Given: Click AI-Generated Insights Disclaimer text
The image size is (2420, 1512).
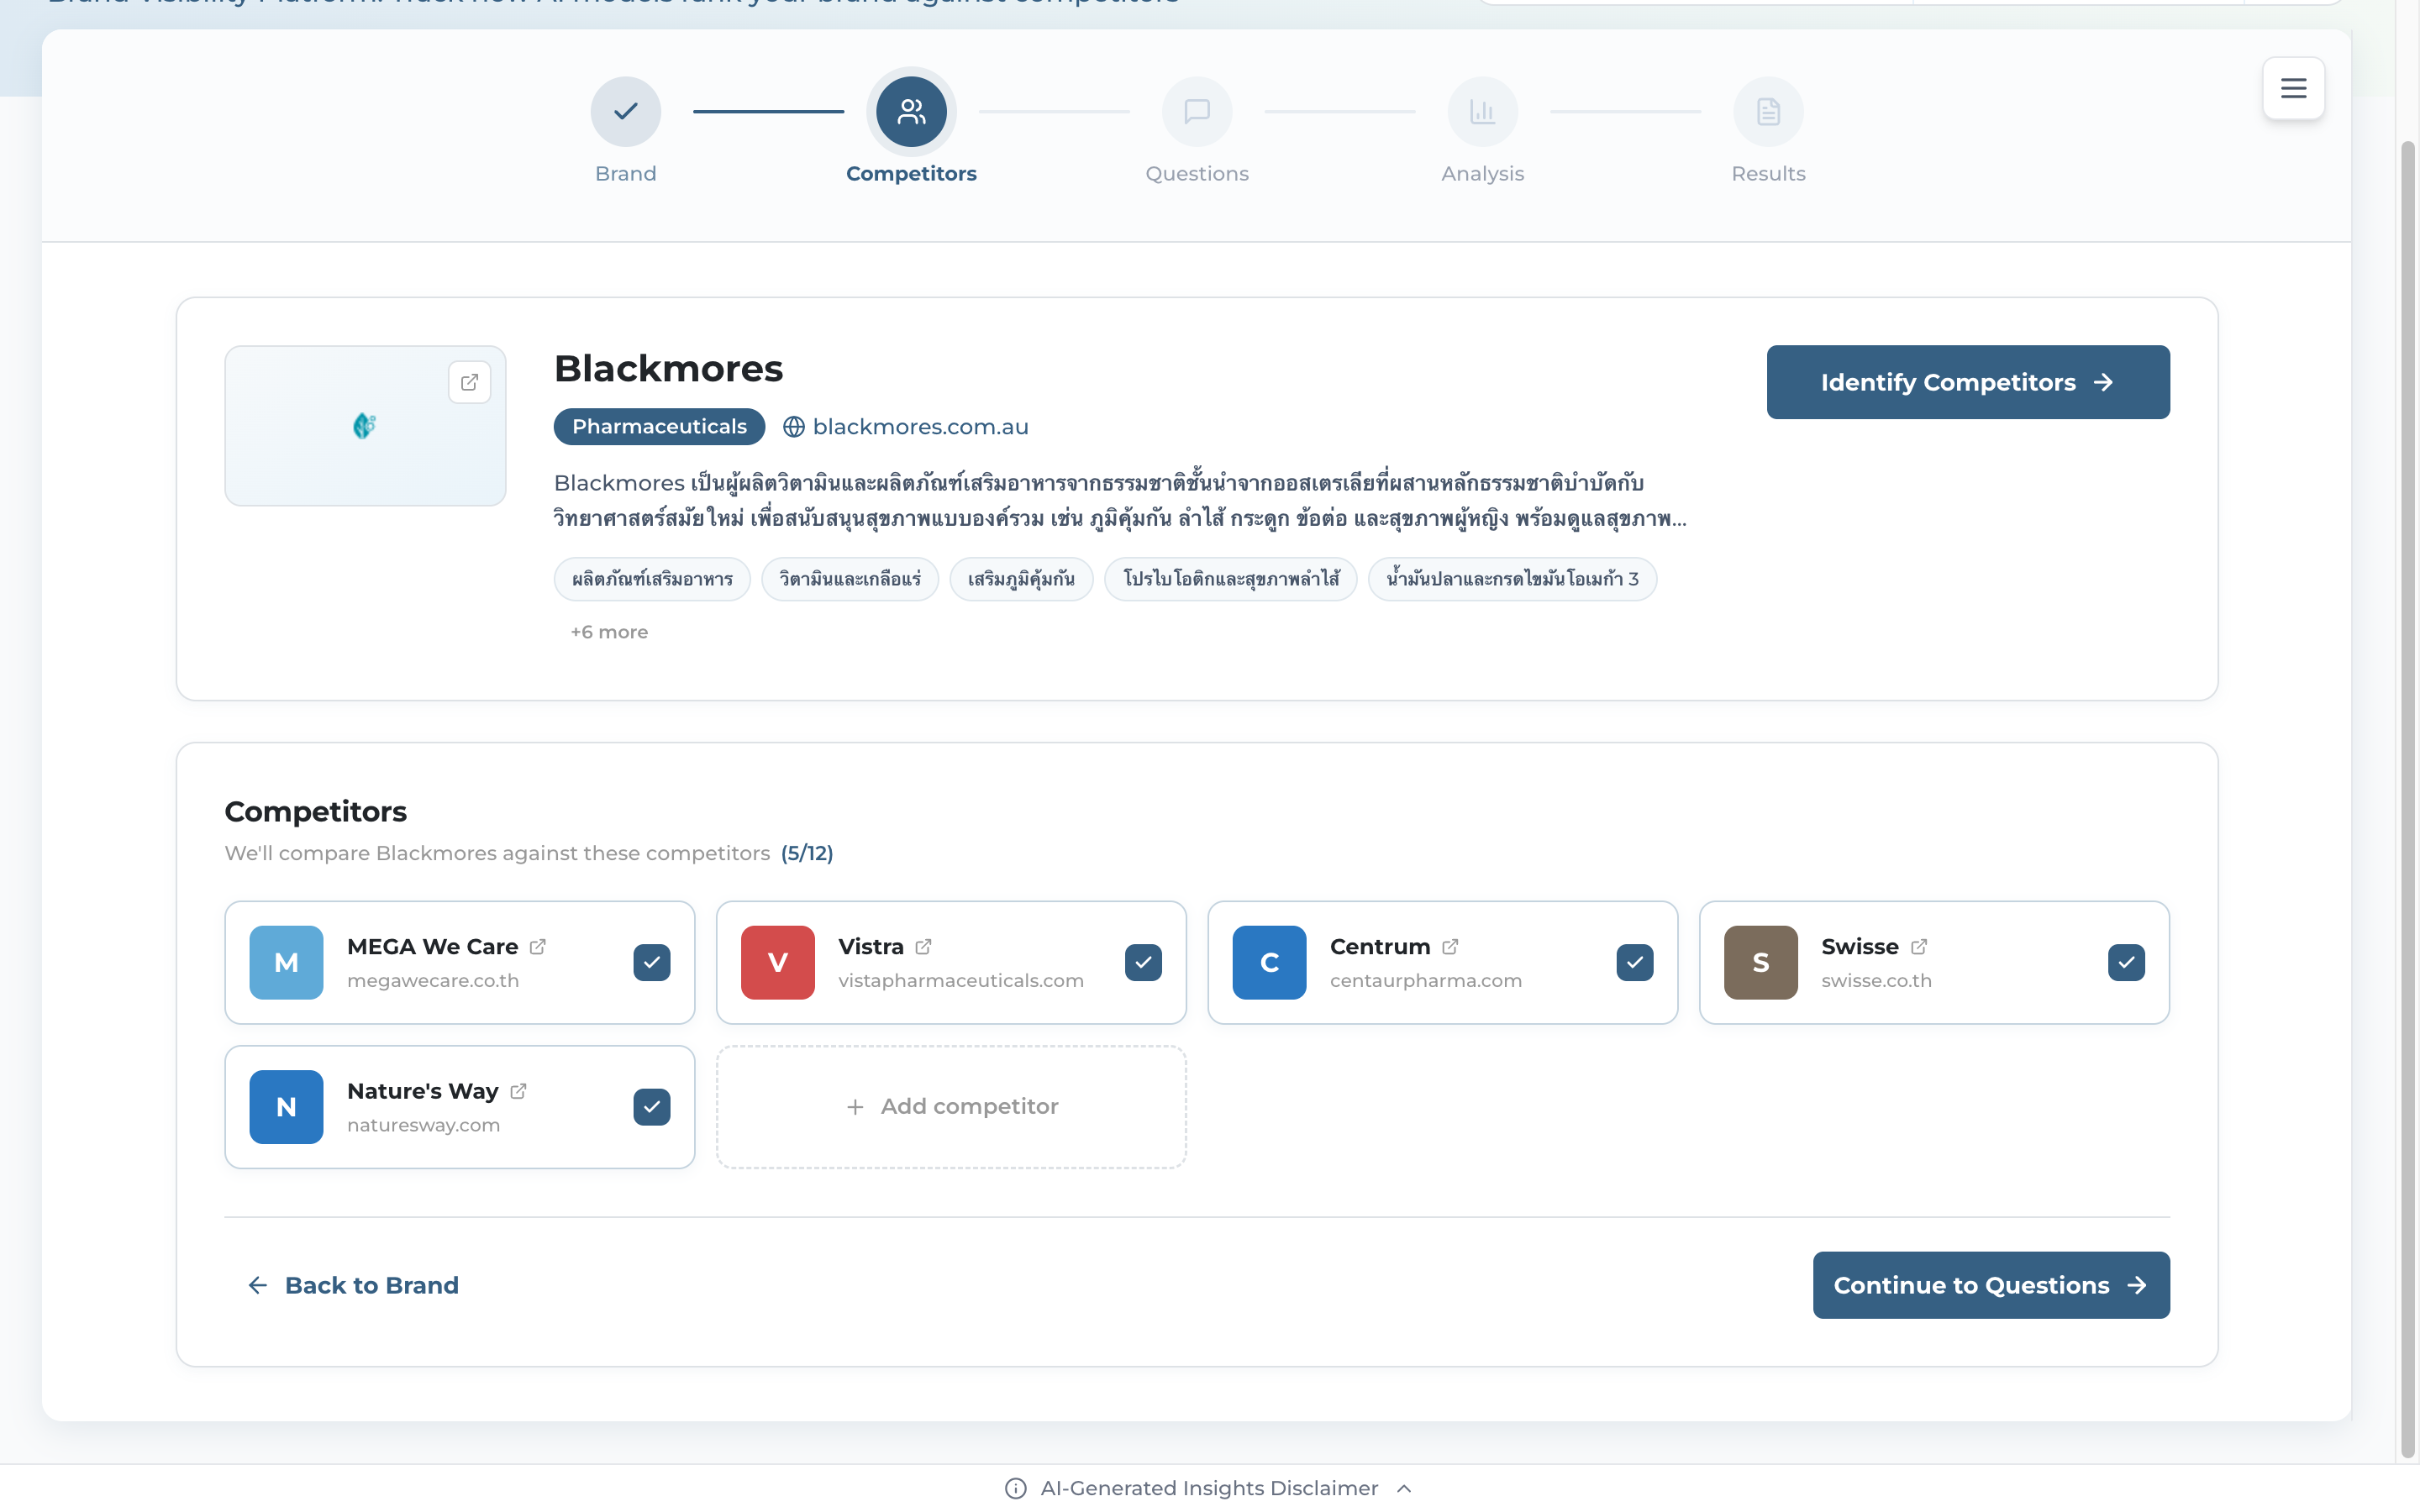Looking at the screenshot, I should coord(1209,1488).
